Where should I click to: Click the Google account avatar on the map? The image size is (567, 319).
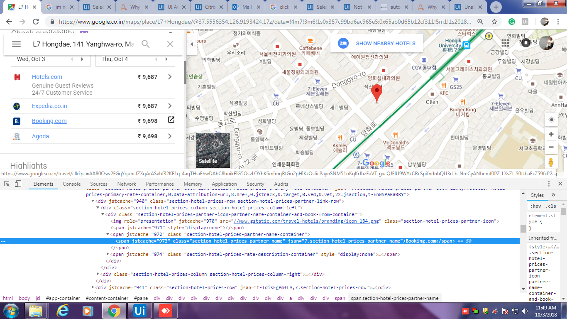[546, 43]
